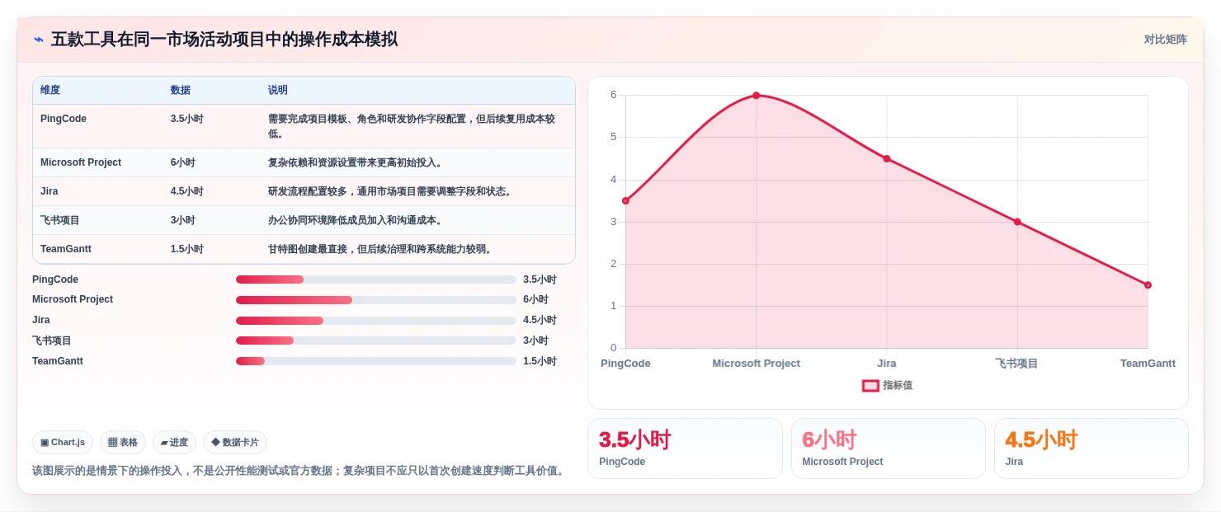Select the Chart.js tag chip
Image resolution: width=1221 pixels, height=512 pixels.
coord(63,442)
